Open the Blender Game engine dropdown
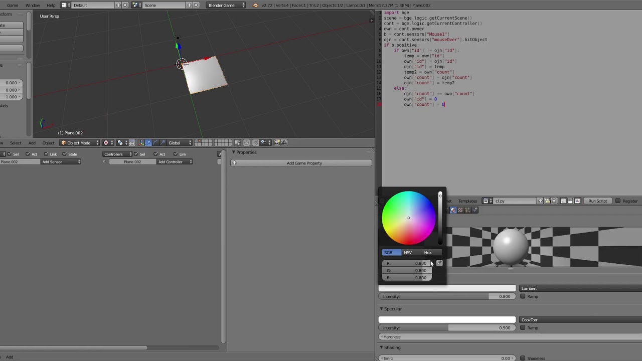Screen dimensions: 642x361 point(226,5)
